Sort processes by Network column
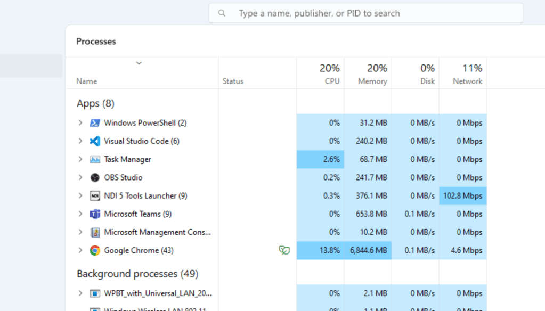Screen dimensions: 545x311 463,73
